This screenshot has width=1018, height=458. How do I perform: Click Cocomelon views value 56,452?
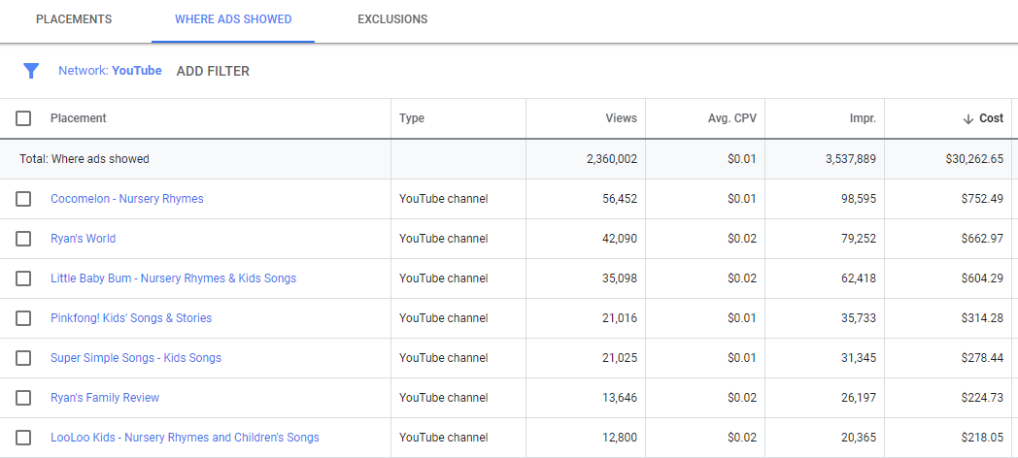[620, 199]
